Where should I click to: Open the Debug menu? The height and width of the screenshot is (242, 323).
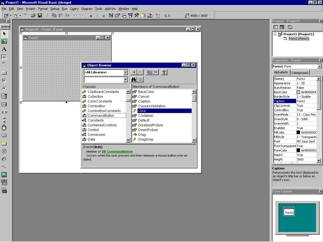click(55, 9)
